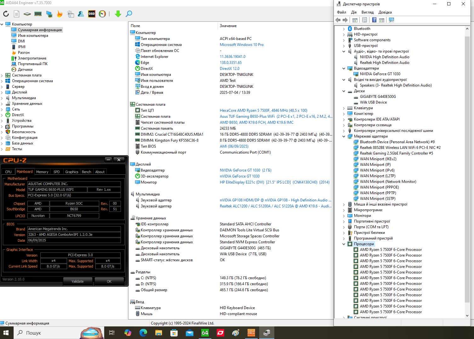Image resolution: width=474 pixels, height=339 pixels.
Task: Open Файл menu in Device Manager
Action: (341, 12)
